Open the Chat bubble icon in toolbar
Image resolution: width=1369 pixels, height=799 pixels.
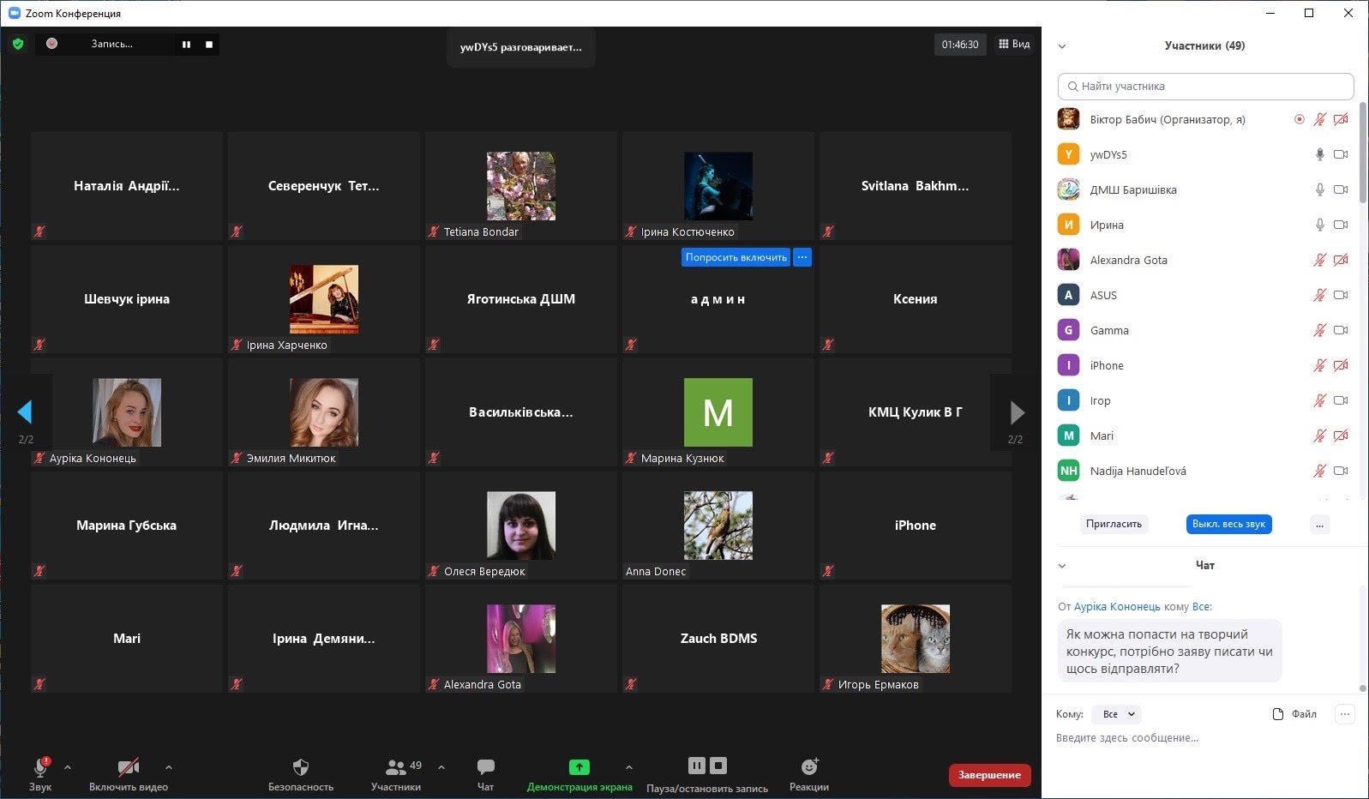485,766
